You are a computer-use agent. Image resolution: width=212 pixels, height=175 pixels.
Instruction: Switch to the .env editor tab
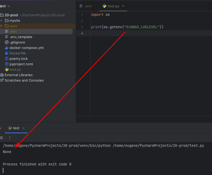pyautogui.click(x=86, y=6)
